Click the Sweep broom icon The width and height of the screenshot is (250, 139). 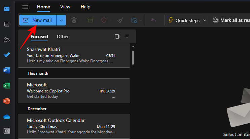click(120, 20)
